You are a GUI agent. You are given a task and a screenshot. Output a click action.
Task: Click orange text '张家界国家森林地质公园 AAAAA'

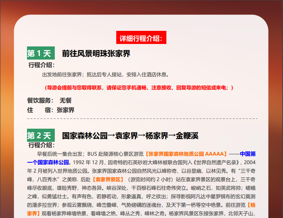pos(186,154)
